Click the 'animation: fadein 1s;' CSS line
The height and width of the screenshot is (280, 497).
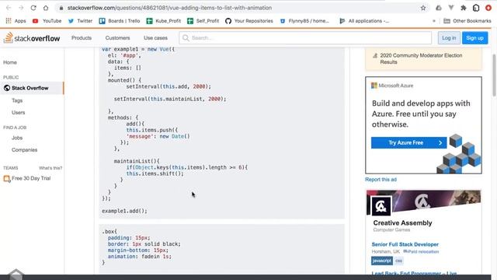140,257
